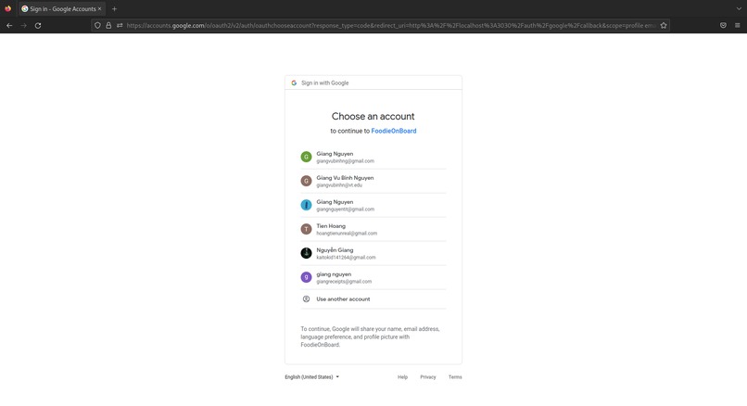
Task: Choose account giangreceipts@gmail.com
Action: [373, 277]
